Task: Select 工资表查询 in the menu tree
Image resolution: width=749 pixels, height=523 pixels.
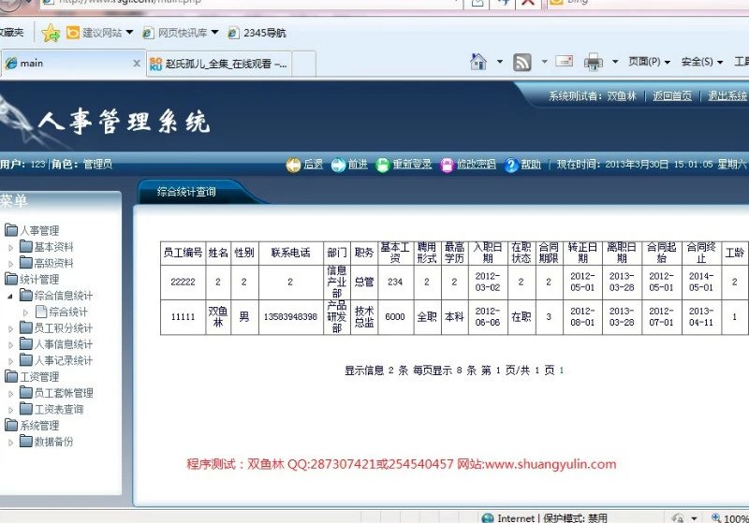Action: [59, 410]
